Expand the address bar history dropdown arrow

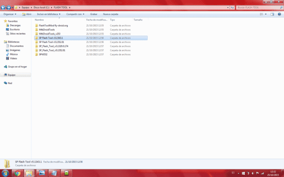pos(228,8)
